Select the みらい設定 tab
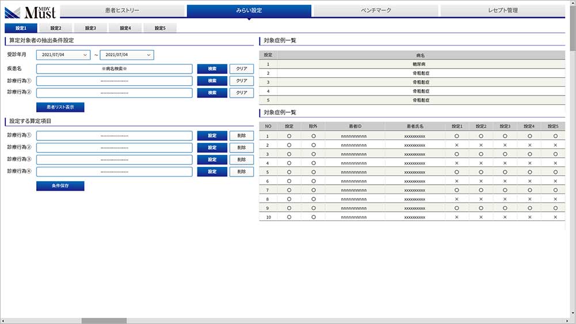This screenshot has height=324, width=576. [249, 10]
